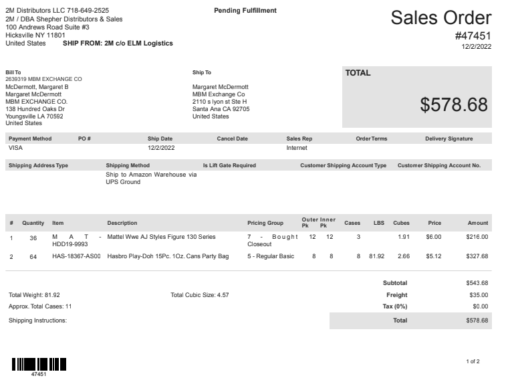Click the Tax (0%) label

395,306
